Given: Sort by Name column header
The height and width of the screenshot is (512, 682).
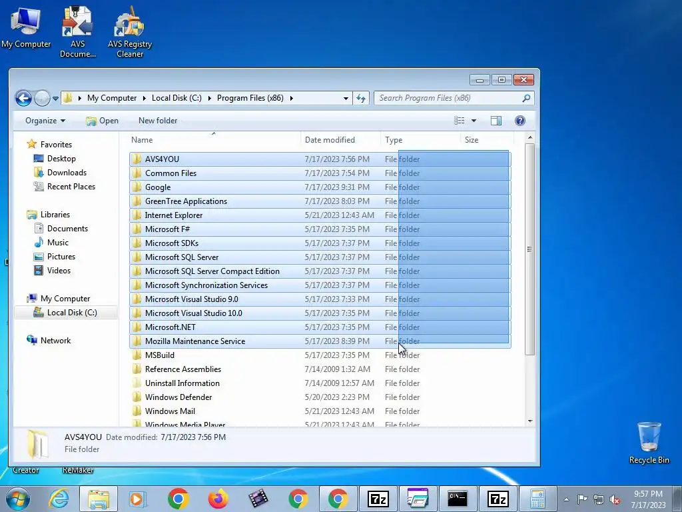Looking at the screenshot, I should coord(214,140).
